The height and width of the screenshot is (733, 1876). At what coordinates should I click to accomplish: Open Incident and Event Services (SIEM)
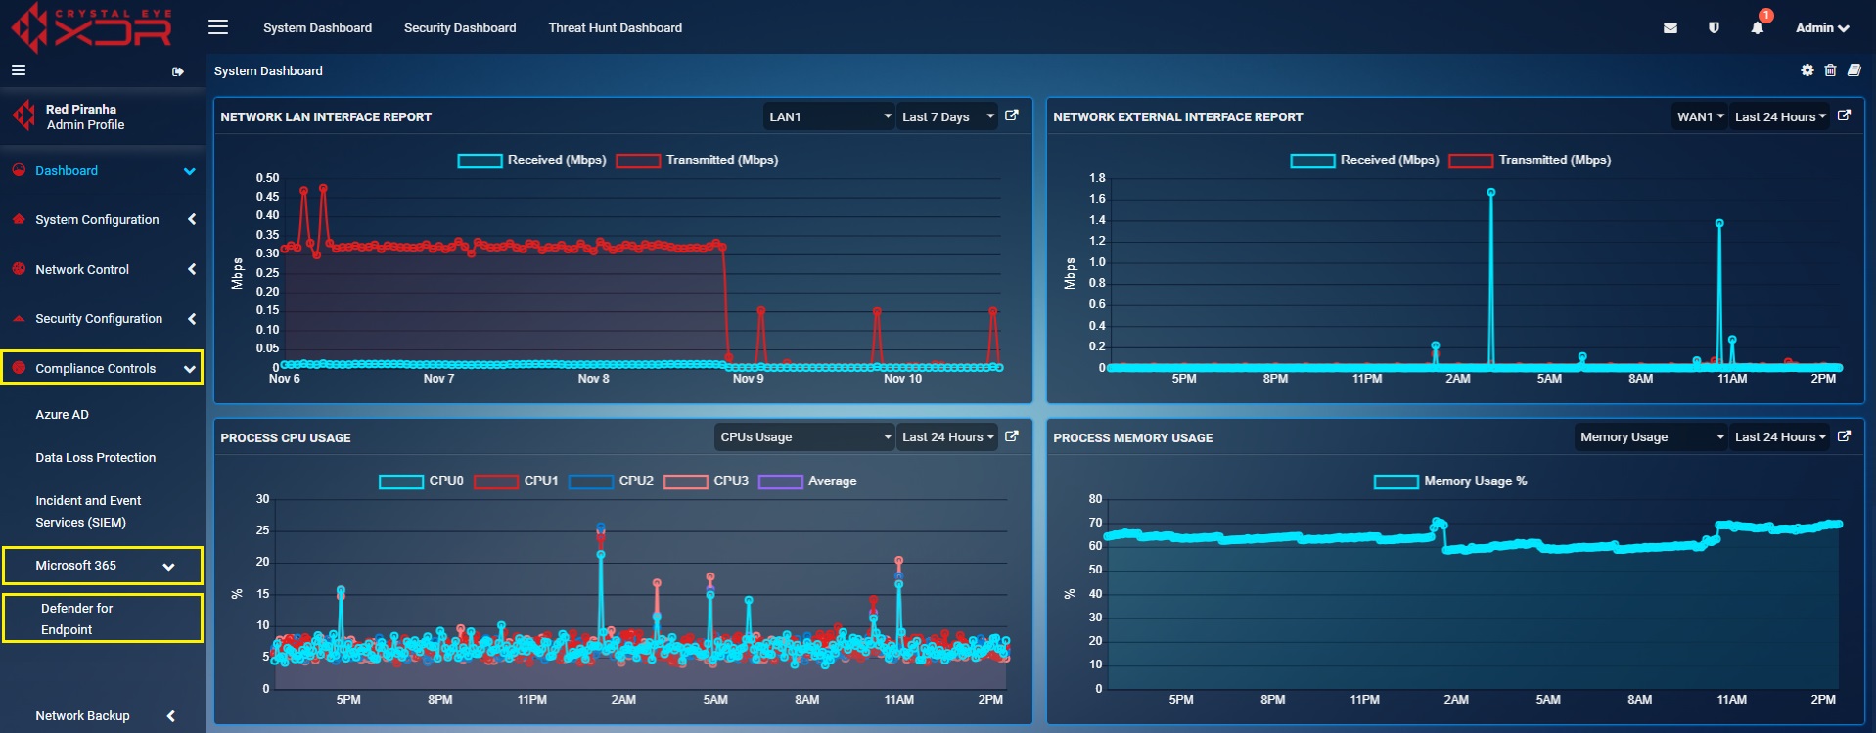(x=88, y=511)
